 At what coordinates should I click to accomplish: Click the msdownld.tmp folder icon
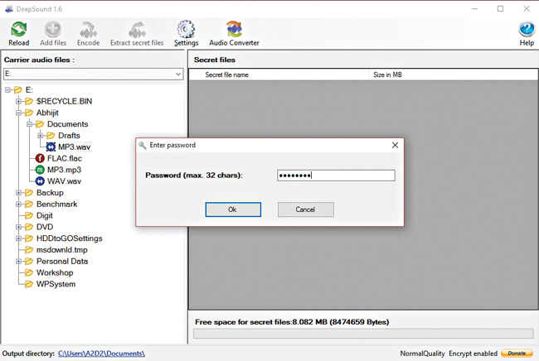(x=29, y=249)
